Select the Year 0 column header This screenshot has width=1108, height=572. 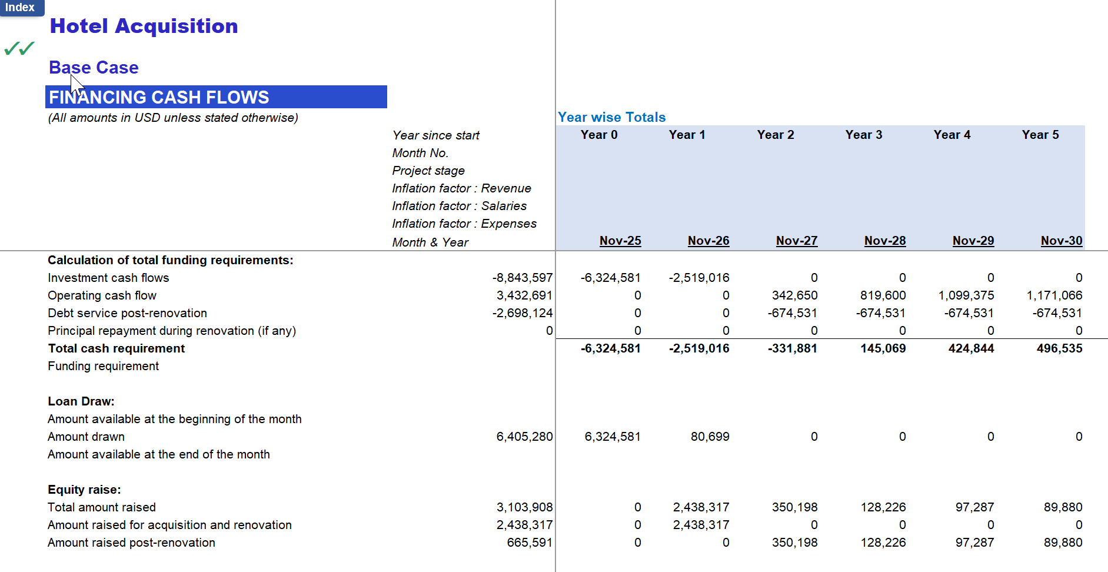point(598,135)
